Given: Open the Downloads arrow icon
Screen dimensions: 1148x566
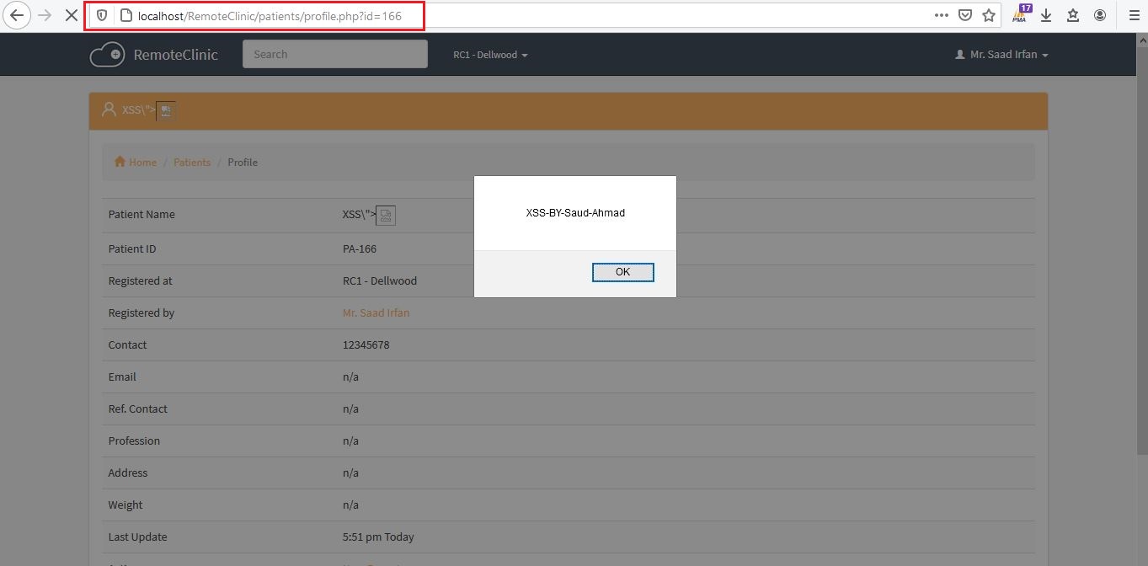Looking at the screenshot, I should click(1047, 15).
